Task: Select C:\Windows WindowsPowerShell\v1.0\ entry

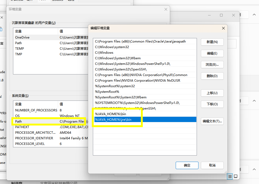Action: click(x=145, y=64)
